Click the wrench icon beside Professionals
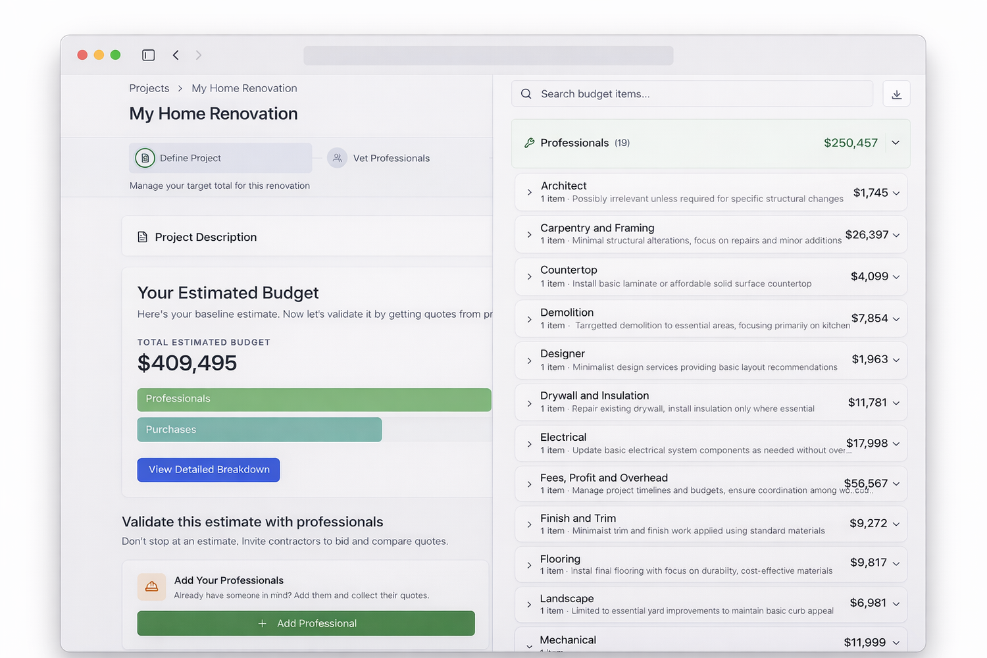 tap(529, 143)
